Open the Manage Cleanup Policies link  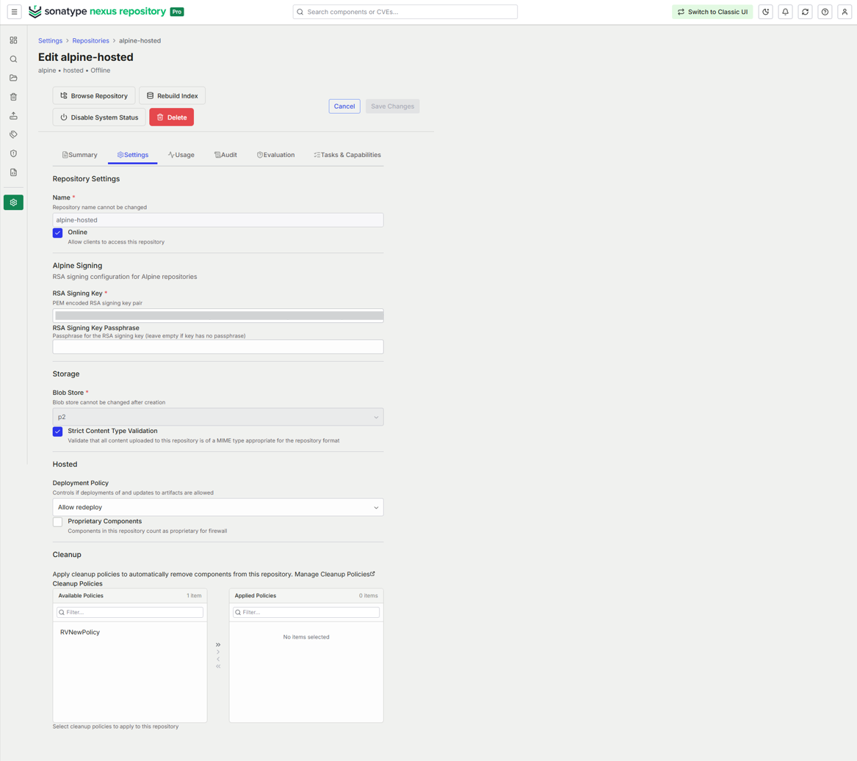[334, 574]
